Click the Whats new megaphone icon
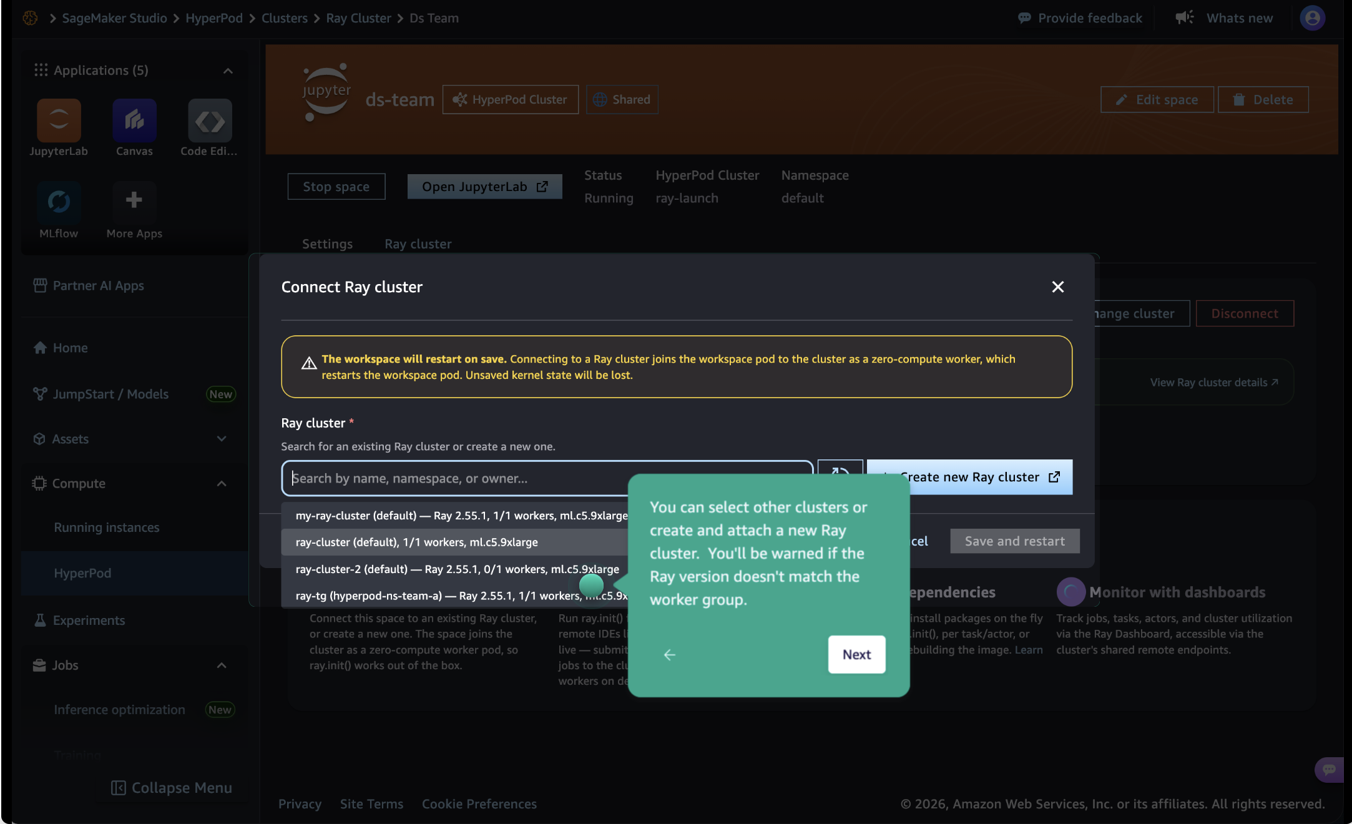This screenshot has height=824, width=1352. pyautogui.click(x=1184, y=17)
